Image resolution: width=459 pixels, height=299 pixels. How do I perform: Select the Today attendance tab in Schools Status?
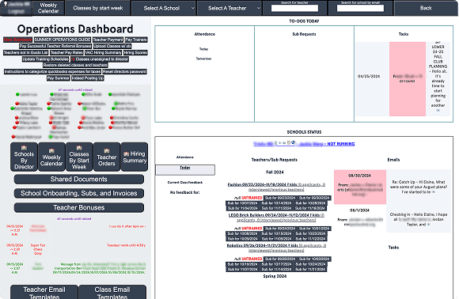(x=185, y=170)
